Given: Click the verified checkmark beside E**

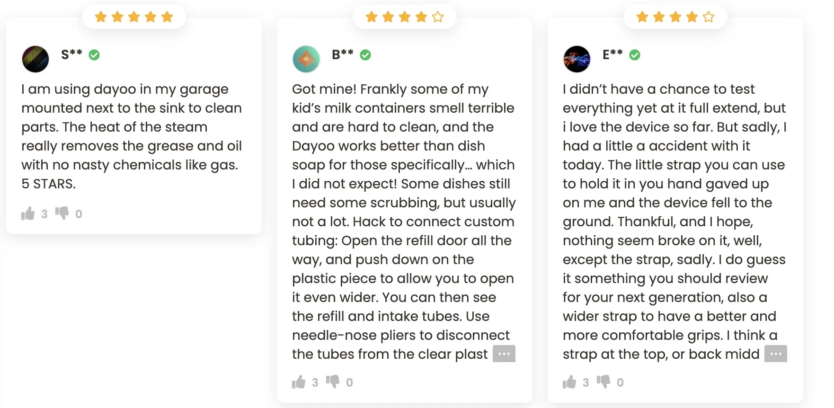Looking at the screenshot, I should pyautogui.click(x=635, y=55).
